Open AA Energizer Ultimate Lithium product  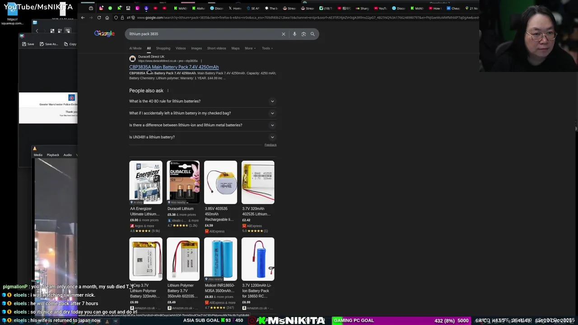(x=145, y=197)
